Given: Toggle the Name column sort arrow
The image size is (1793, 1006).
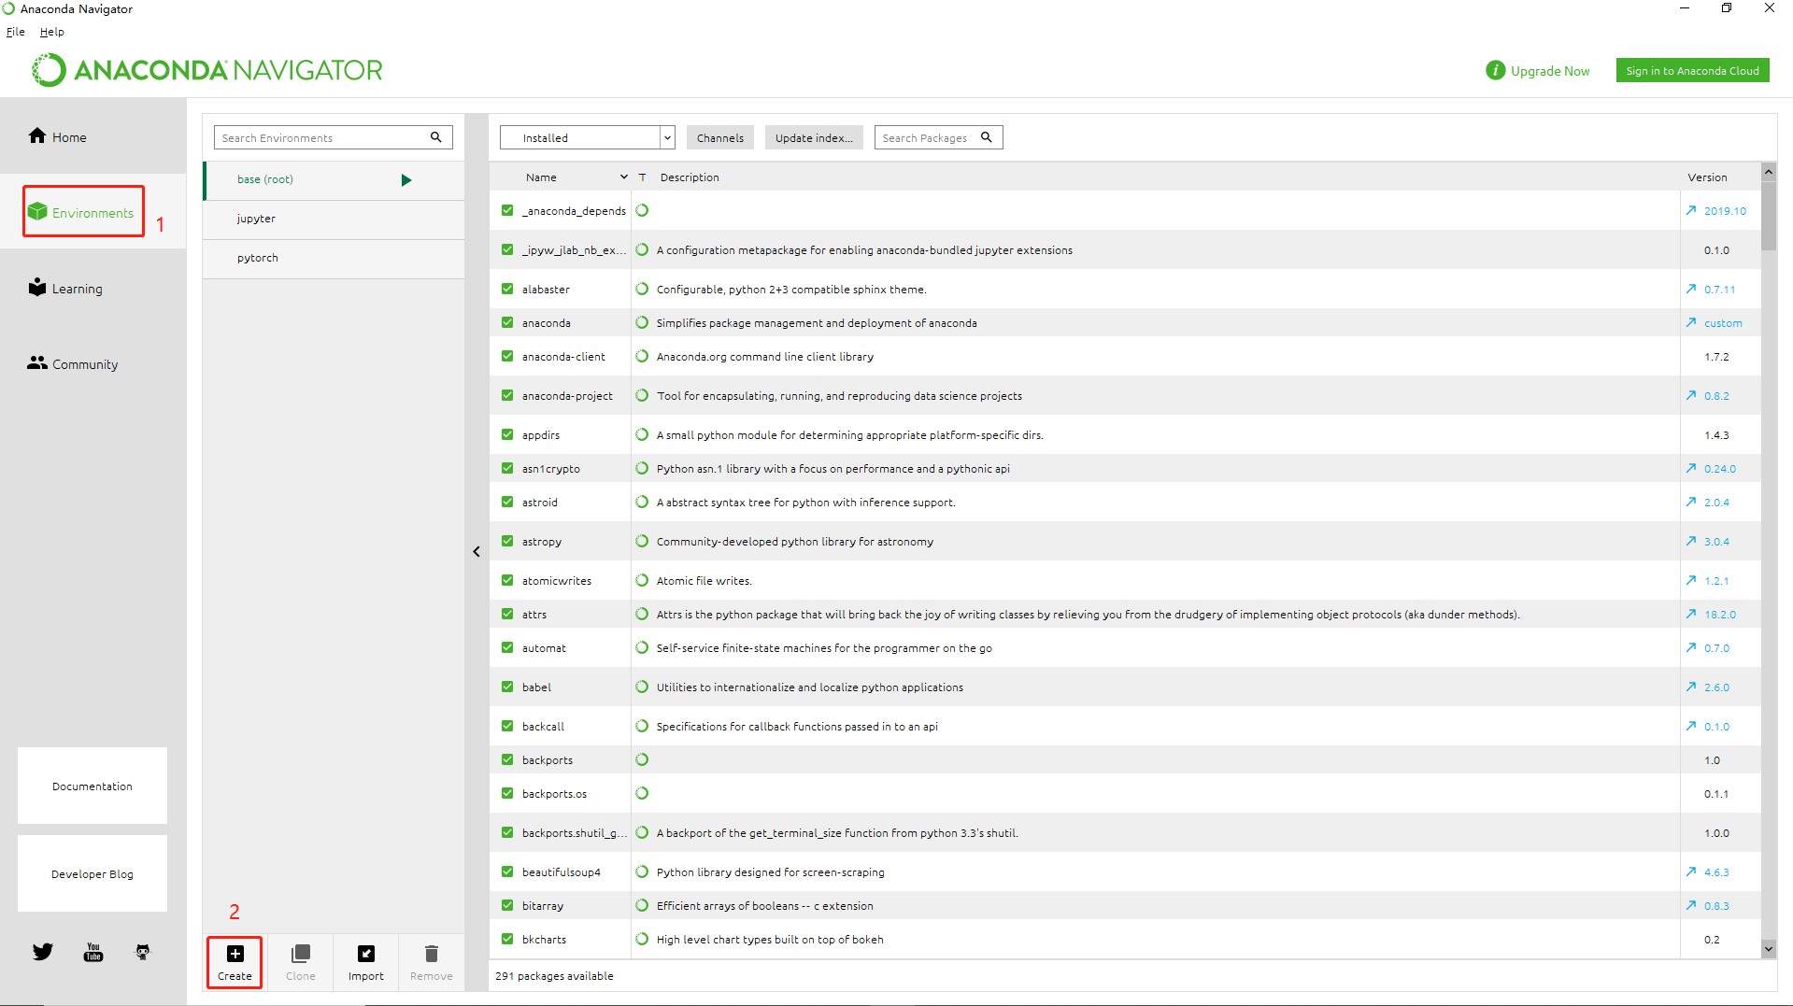Looking at the screenshot, I should 624,177.
